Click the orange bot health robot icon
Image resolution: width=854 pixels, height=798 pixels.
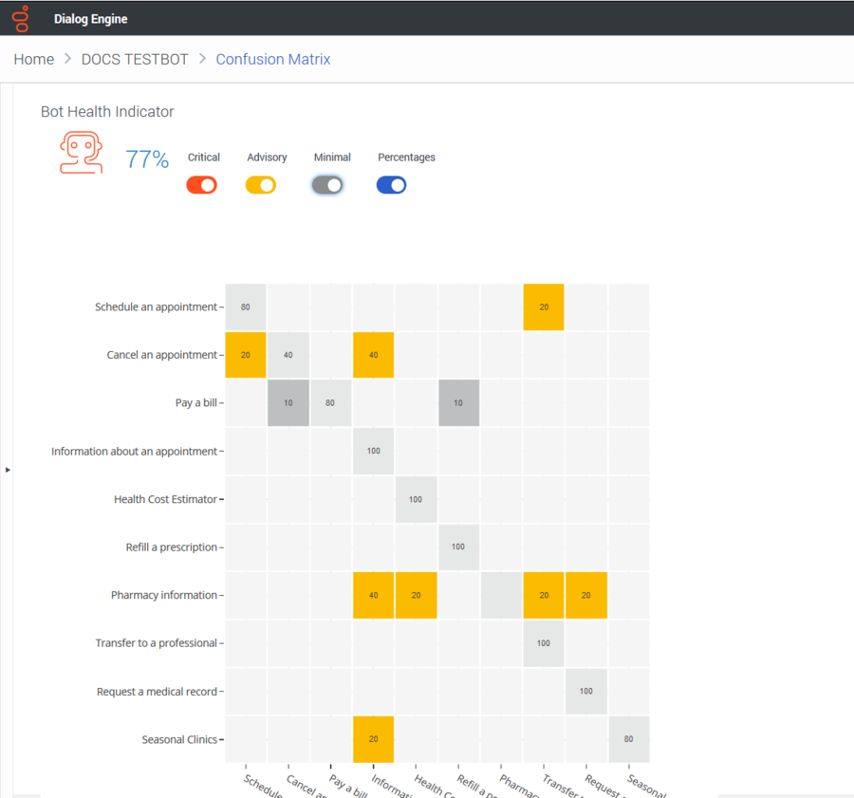pyautogui.click(x=82, y=153)
